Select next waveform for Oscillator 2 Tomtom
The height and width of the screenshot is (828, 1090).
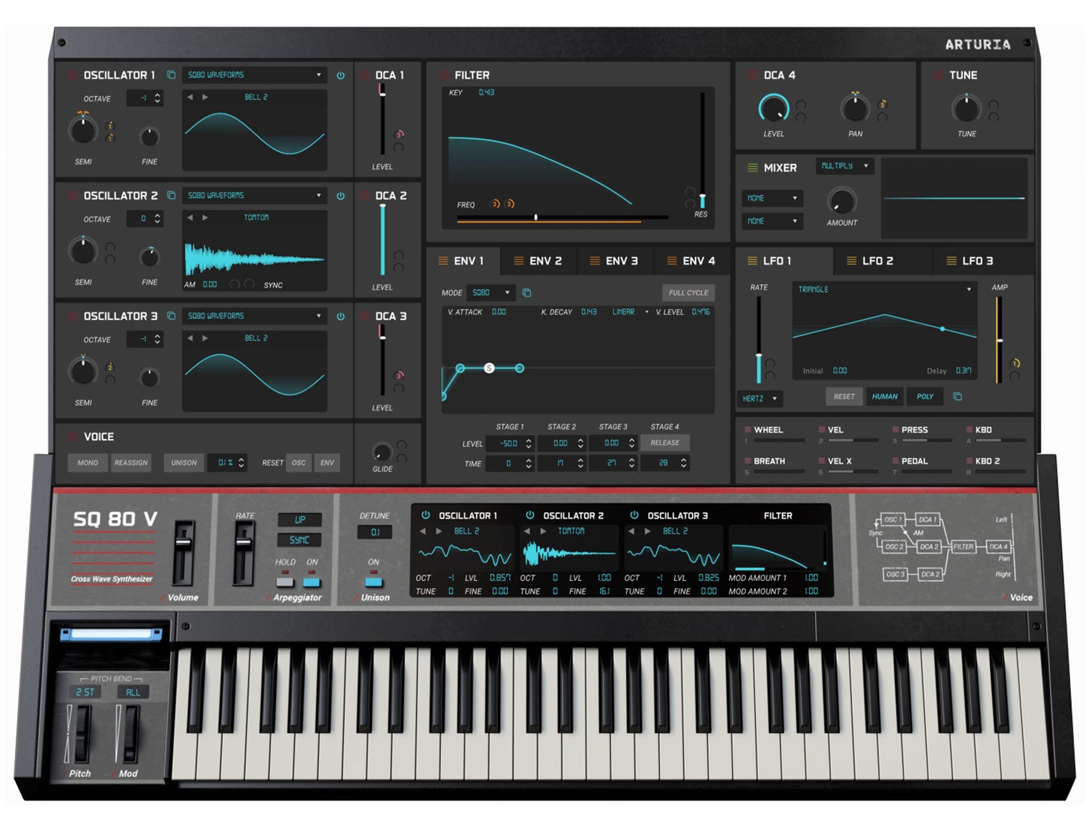[x=205, y=217]
